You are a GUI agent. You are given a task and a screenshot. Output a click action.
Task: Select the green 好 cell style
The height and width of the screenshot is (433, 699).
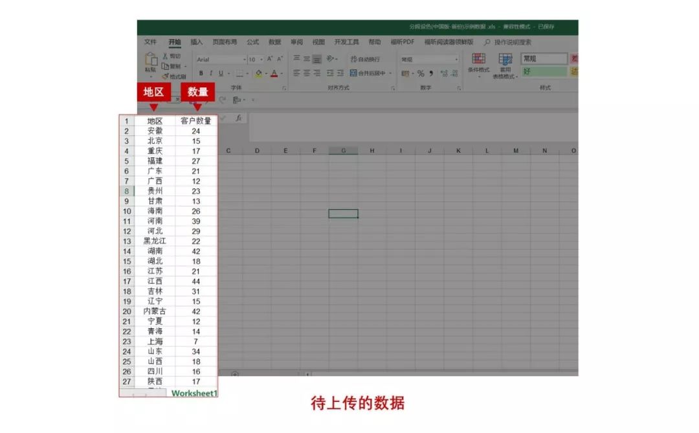pyautogui.click(x=544, y=71)
